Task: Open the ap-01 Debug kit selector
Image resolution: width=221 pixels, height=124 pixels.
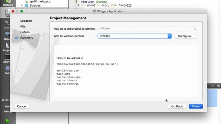Action: coord(6,105)
